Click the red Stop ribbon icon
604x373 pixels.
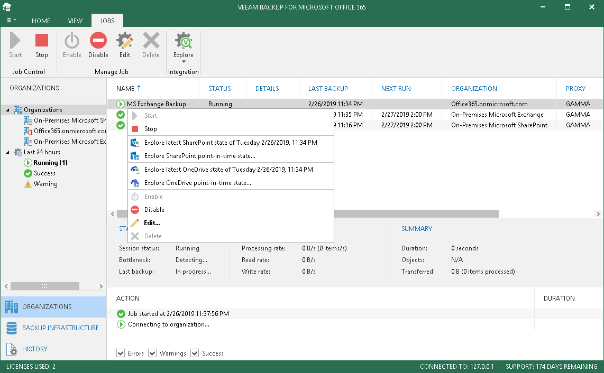[x=42, y=41]
